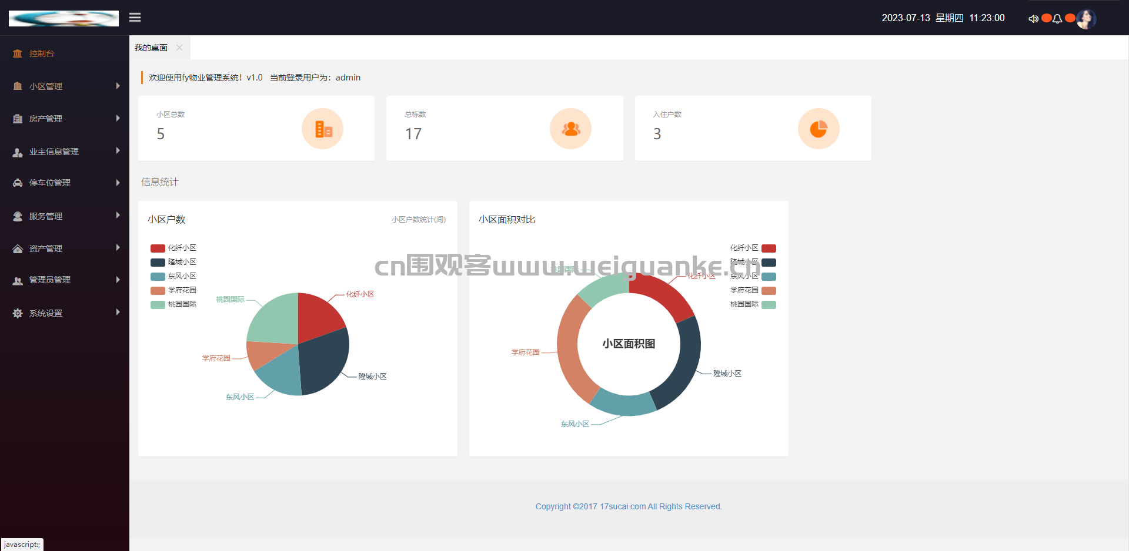Screen dimensions: 1129x551
Task: Click the 控制台 icon in the sidebar
Action: [x=18, y=53]
